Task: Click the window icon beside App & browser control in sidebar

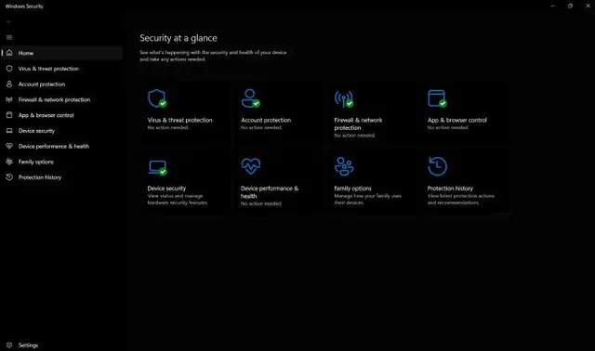Action: [x=9, y=115]
